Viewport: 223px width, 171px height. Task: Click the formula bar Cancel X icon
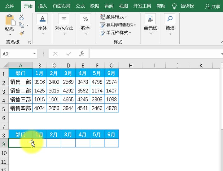(55, 54)
